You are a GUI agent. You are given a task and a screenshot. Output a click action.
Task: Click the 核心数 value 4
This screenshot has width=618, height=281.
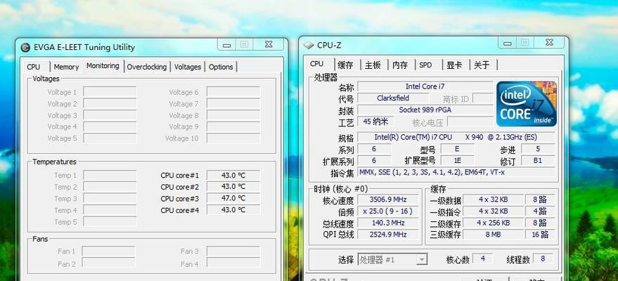pyautogui.click(x=482, y=259)
